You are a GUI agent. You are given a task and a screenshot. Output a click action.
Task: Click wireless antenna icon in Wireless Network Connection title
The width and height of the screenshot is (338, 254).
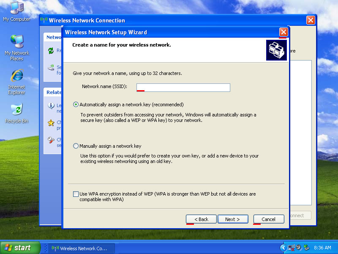click(x=44, y=20)
